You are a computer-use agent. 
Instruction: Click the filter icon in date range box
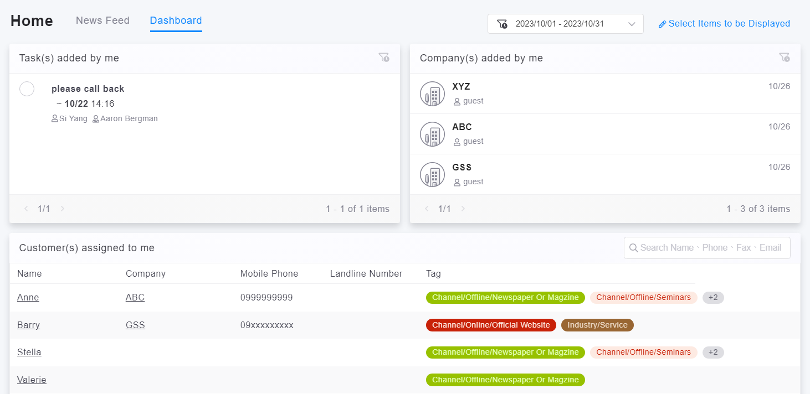[x=502, y=24]
